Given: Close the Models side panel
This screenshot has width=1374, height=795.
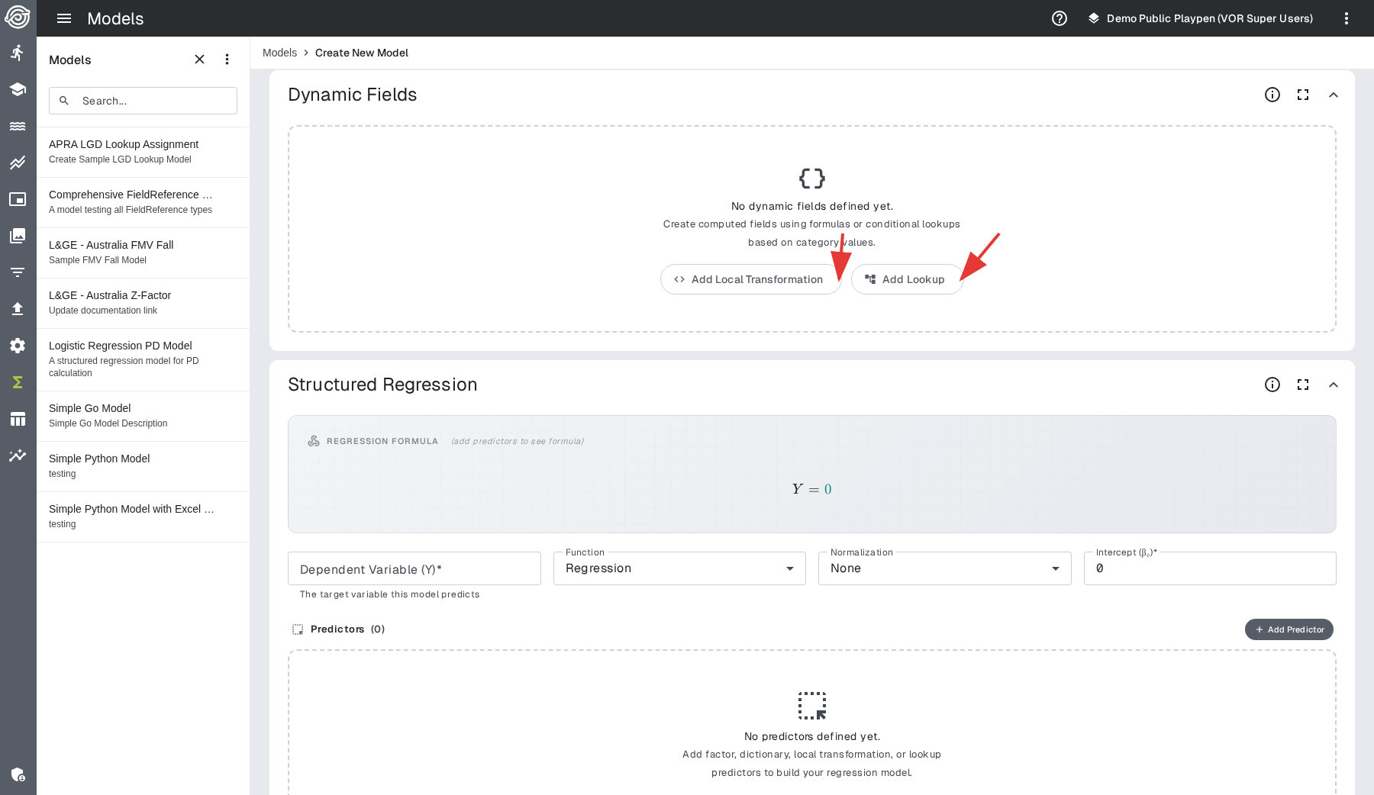Looking at the screenshot, I should click(199, 60).
